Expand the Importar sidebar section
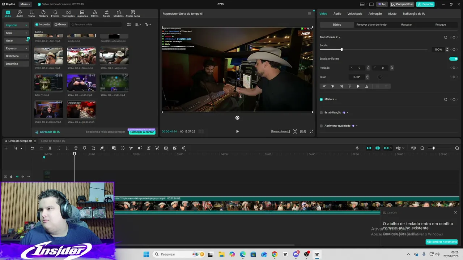This screenshot has width=463, height=260. coord(16,25)
